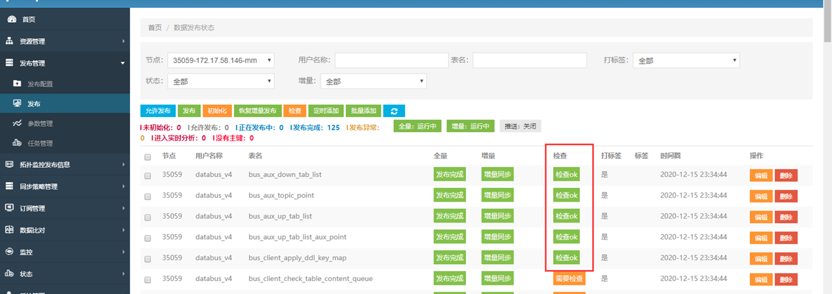
Task: Open the 打标签 dropdown
Action: click(686, 60)
